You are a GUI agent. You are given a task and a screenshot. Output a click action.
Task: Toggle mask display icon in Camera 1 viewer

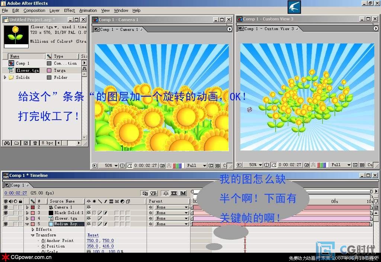coord(130,166)
